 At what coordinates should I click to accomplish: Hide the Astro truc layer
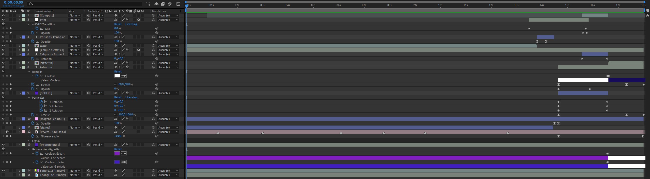(3, 67)
